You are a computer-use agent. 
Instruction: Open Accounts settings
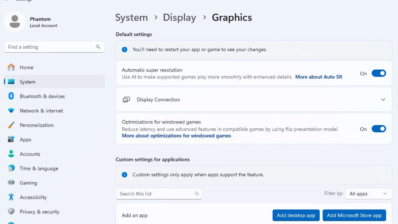pyautogui.click(x=54, y=154)
